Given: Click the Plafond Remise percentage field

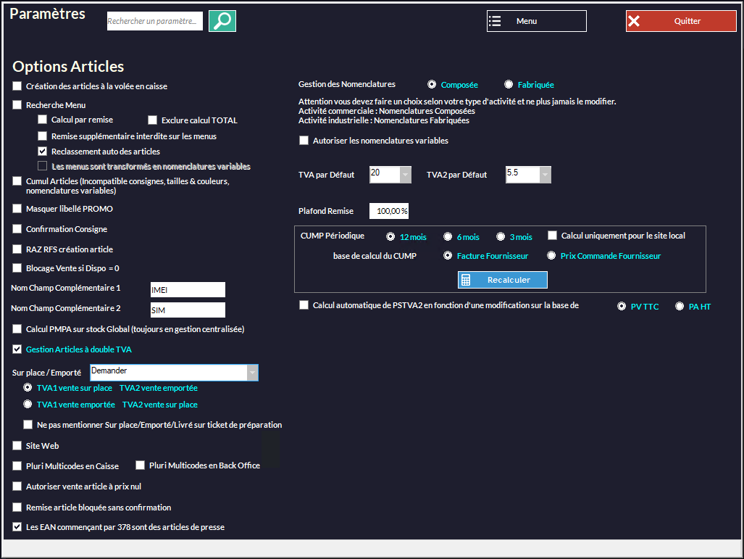Looking at the screenshot, I should (389, 211).
